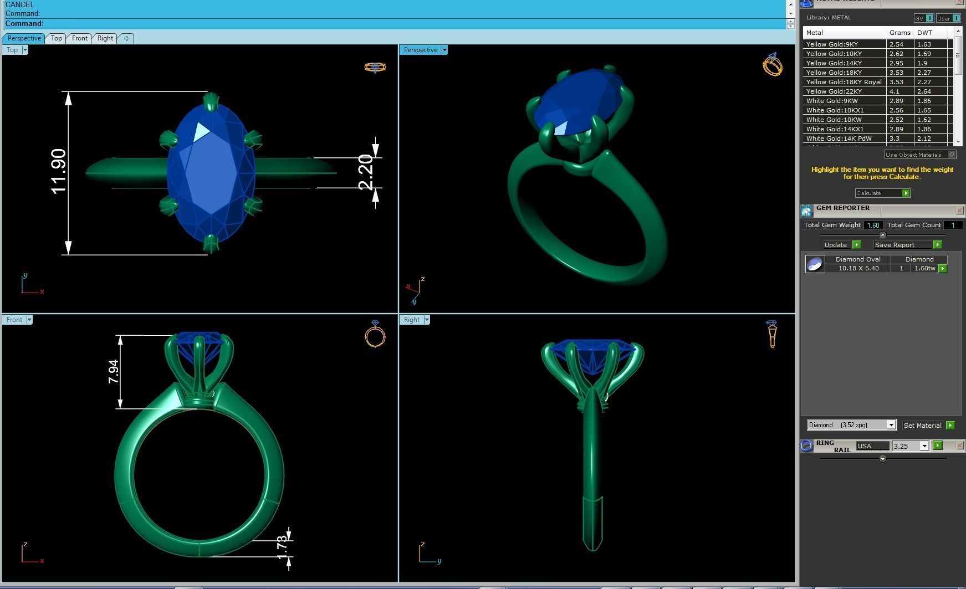Close the Ring Rail panel
The width and height of the screenshot is (966, 589).
click(x=959, y=445)
